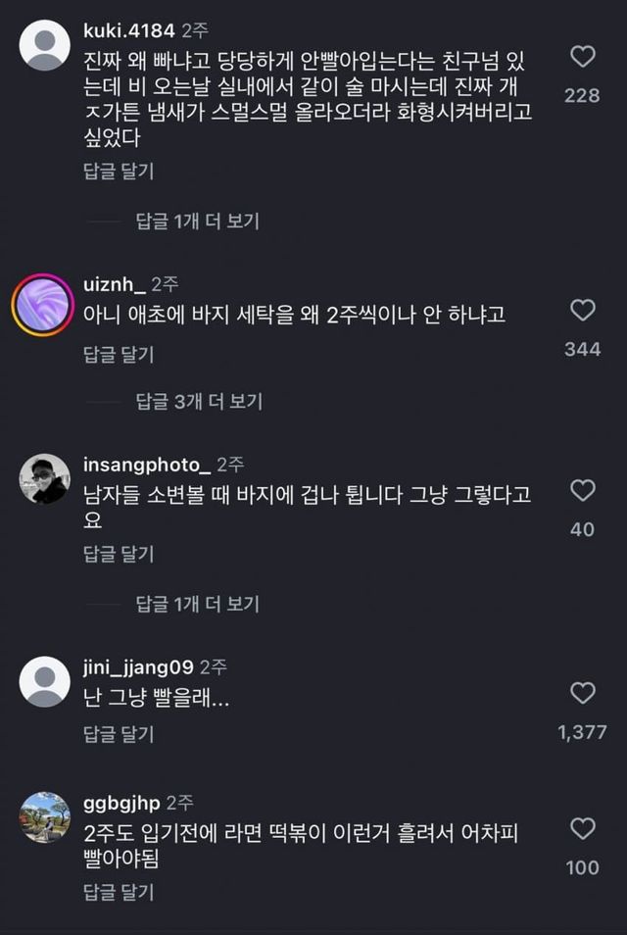Expand '답글 1개 더 보기' under kuki.4184
This screenshot has height=935, width=627.
pos(197,221)
